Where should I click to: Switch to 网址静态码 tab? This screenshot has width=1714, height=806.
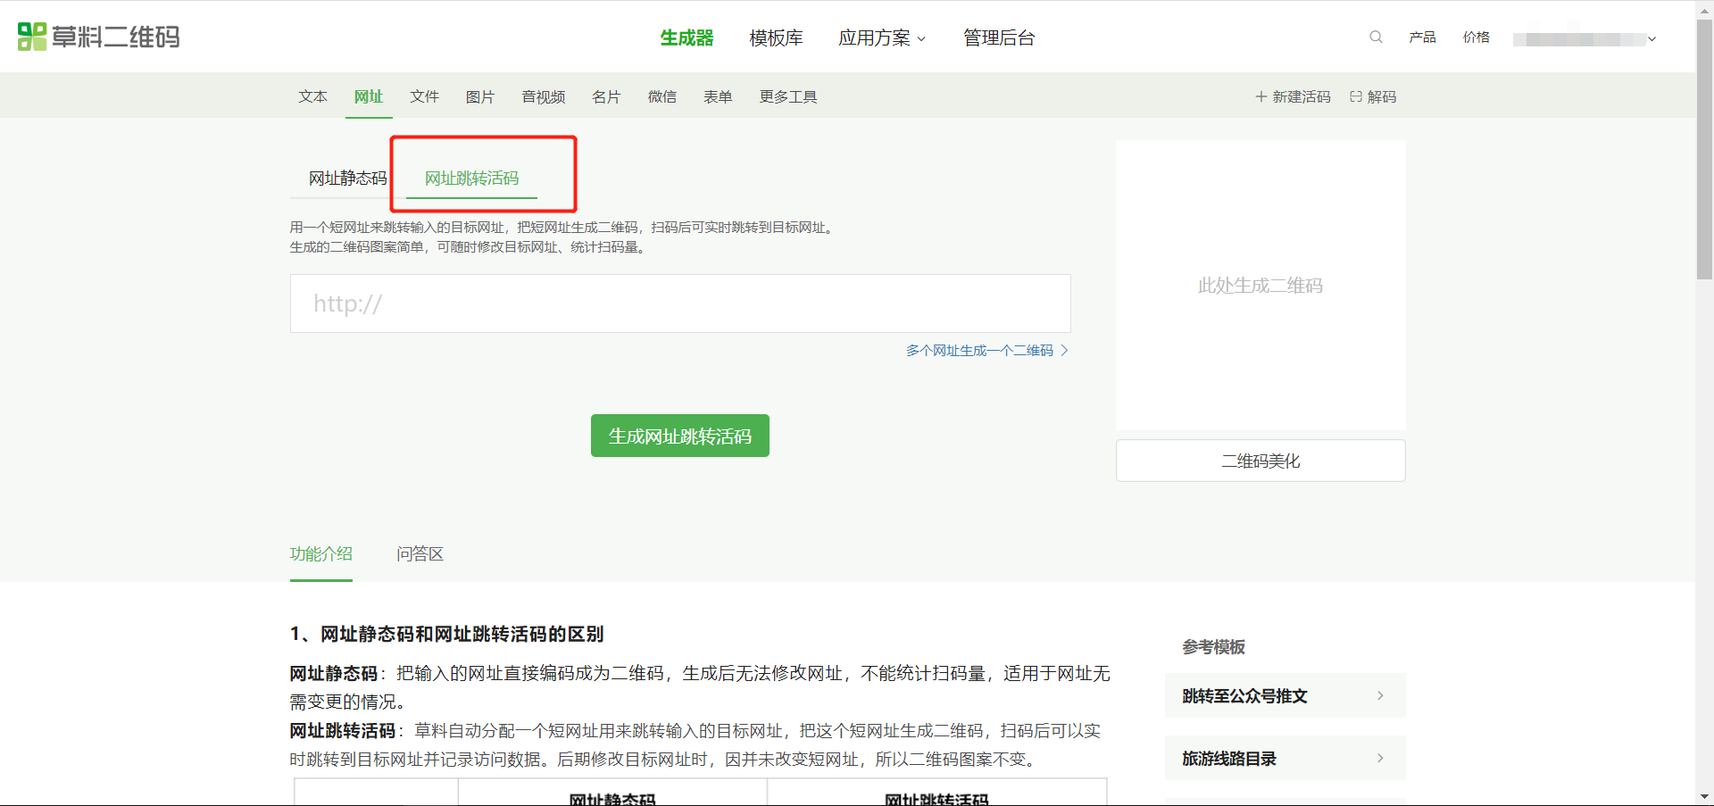tap(348, 179)
